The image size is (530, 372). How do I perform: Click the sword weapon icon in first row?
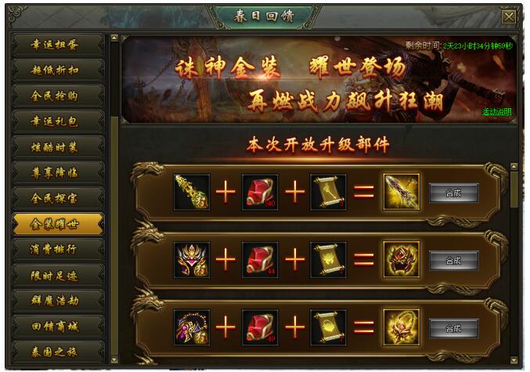tap(192, 192)
